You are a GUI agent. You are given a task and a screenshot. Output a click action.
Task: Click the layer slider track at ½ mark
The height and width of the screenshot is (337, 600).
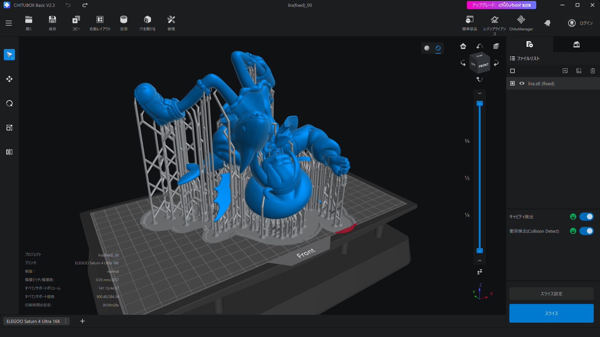[x=480, y=178]
